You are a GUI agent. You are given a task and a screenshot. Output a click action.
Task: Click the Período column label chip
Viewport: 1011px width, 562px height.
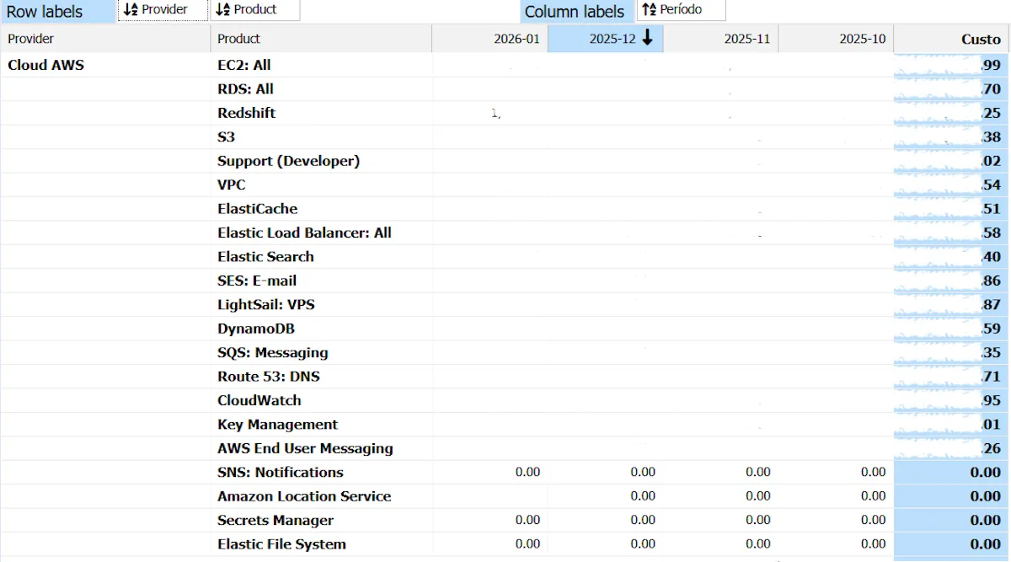681,10
